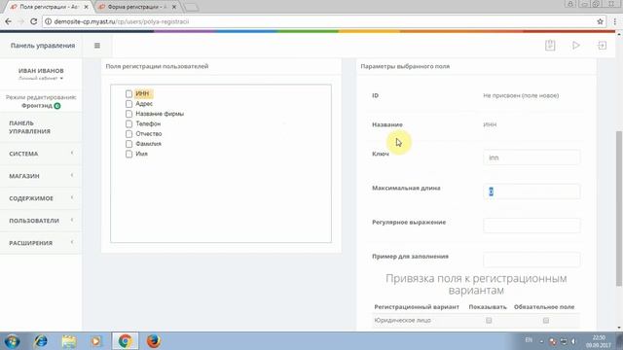
Task: Open a new browser tab
Action: (192, 7)
